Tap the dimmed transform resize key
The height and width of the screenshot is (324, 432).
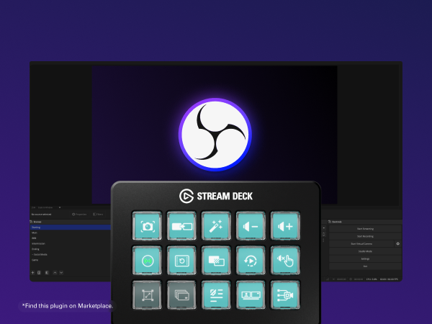pyautogui.click(x=147, y=295)
